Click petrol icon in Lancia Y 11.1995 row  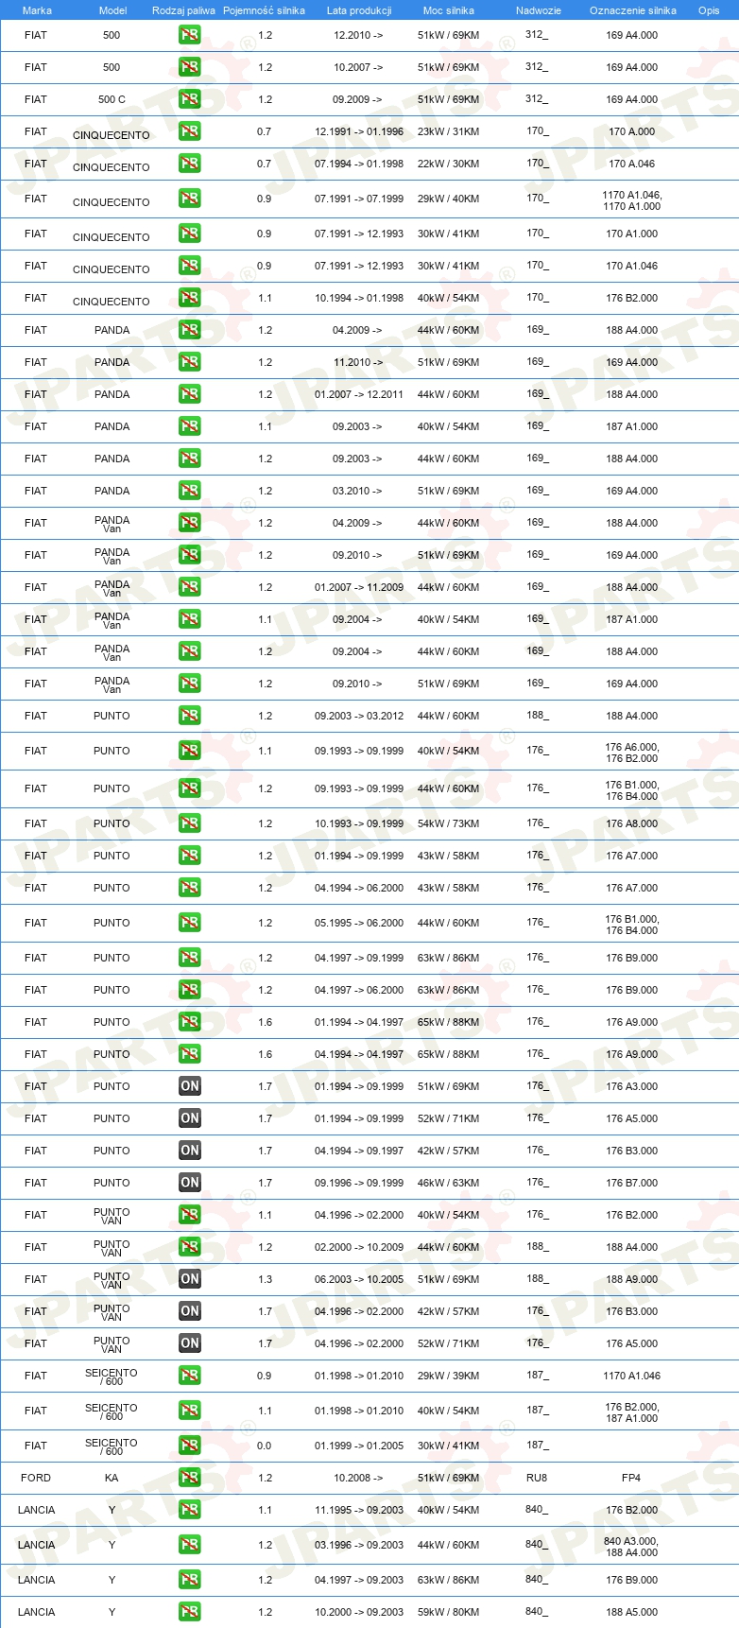click(x=190, y=1510)
